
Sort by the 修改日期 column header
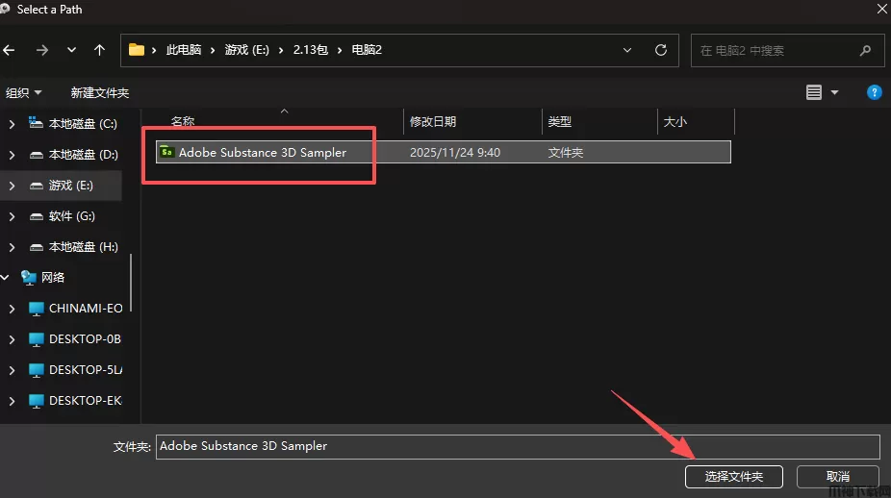pyautogui.click(x=432, y=121)
